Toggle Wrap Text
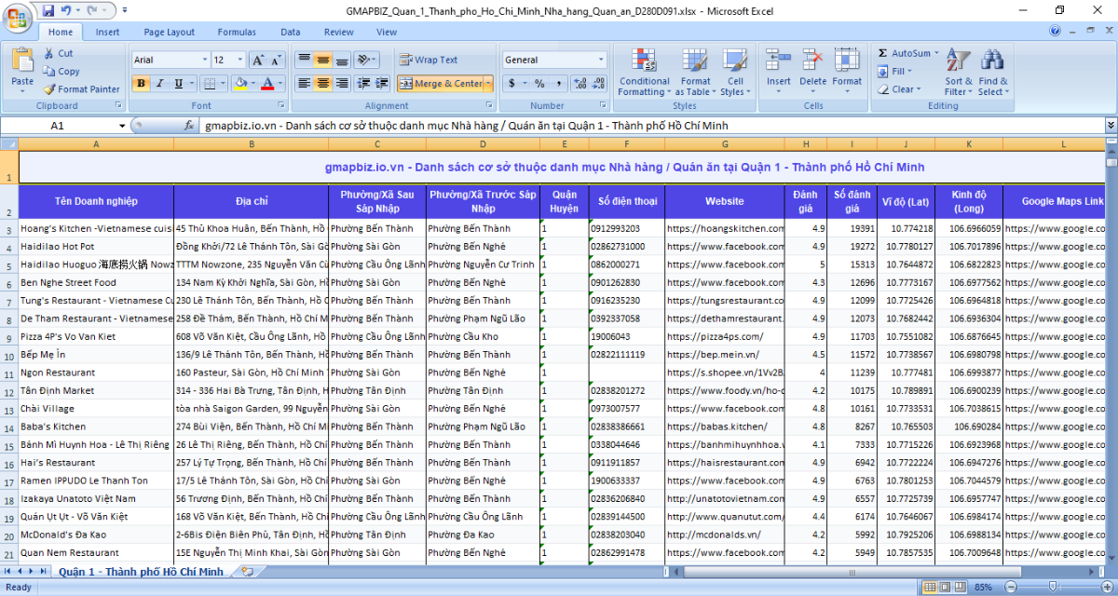This screenshot has height=596, width=1118. point(429,60)
